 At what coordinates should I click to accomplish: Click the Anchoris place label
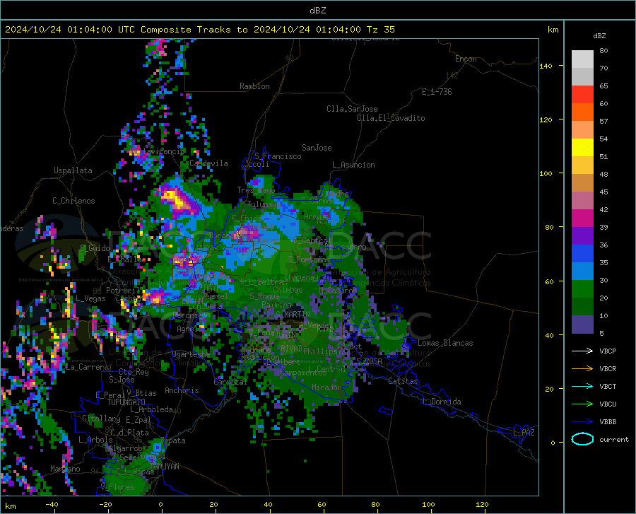pos(182,390)
